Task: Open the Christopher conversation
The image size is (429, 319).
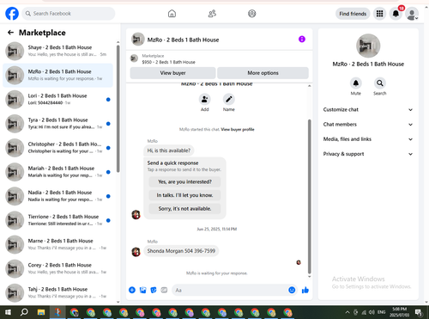Action: tap(58, 148)
